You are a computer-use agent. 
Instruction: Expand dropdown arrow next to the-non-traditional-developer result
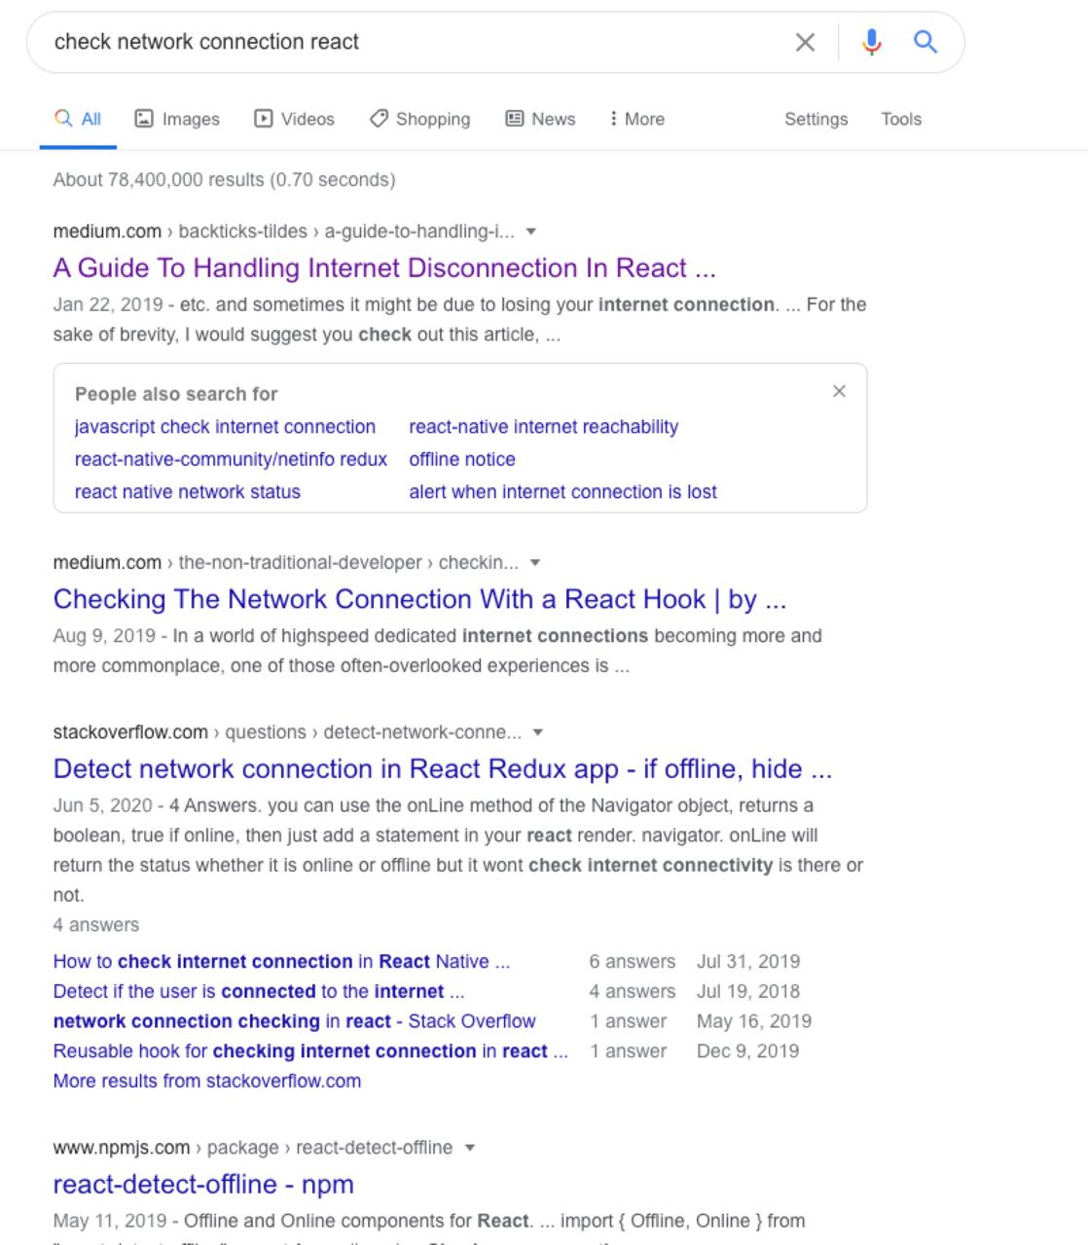tap(535, 563)
